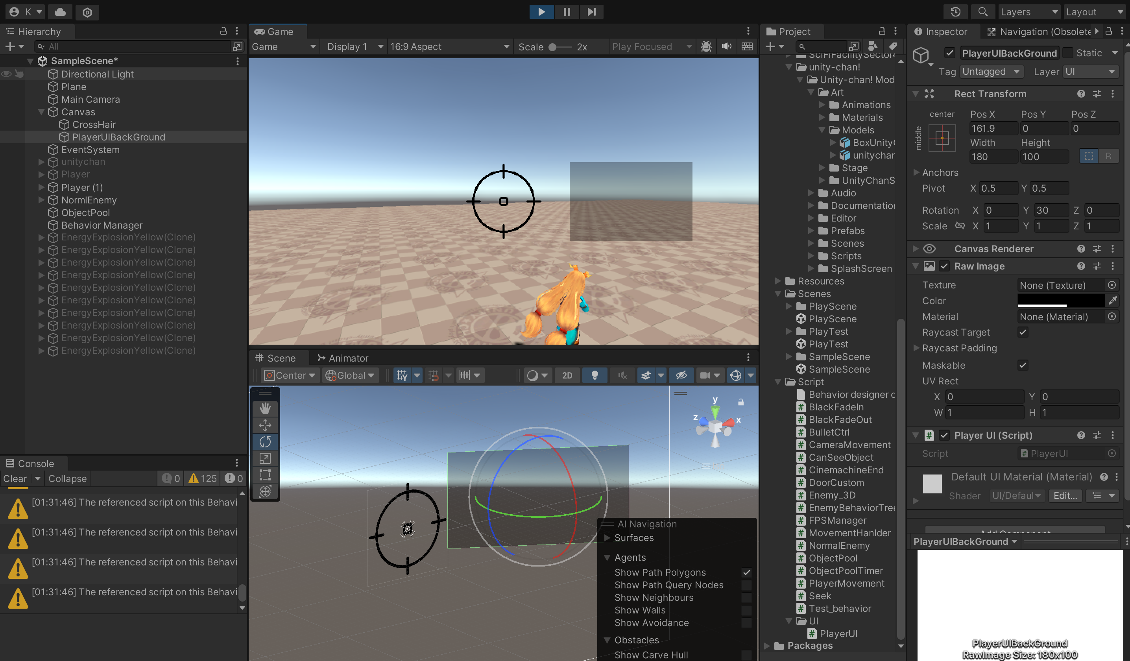This screenshot has width=1130, height=661.
Task: Open the 16:9 Aspect dropdown
Action: (x=450, y=47)
